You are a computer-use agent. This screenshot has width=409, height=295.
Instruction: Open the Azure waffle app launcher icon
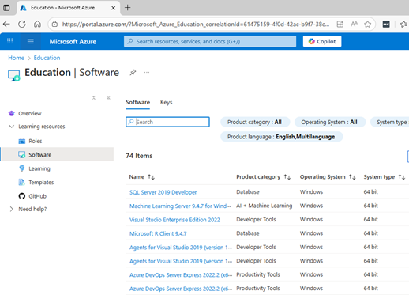point(9,41)
